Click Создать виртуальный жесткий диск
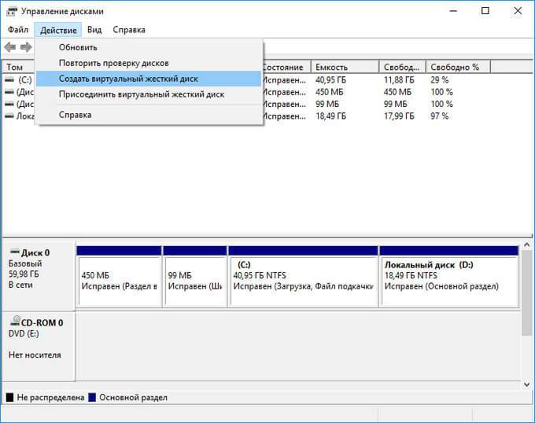The width and height of the screenshot is (535, 423). 128,79
